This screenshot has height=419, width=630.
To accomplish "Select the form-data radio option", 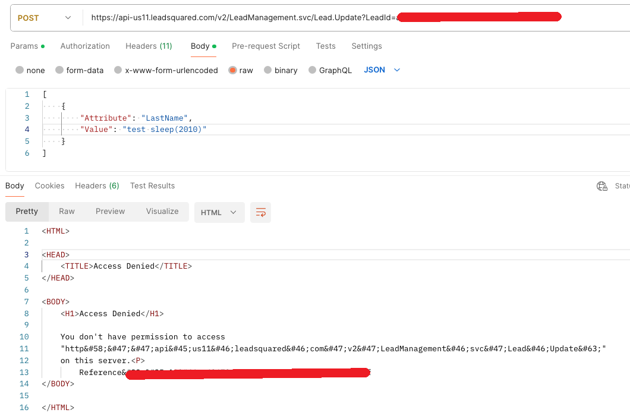I will [59, 70].
